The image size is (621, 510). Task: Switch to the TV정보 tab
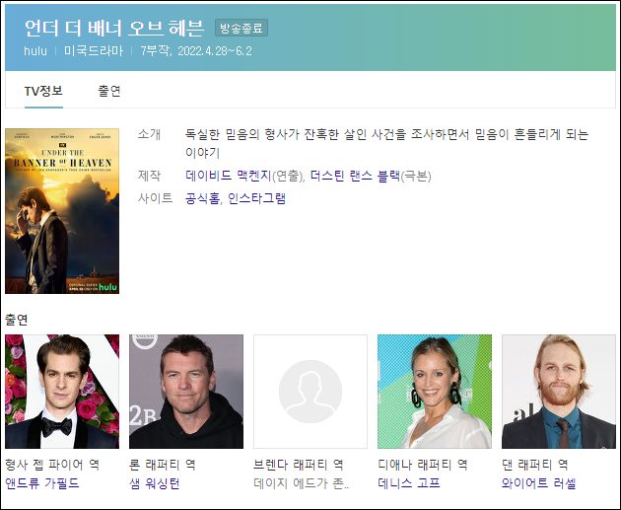click(43, 91)
